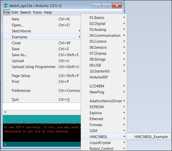Expand the 04.Communication examples

point(104,35)
